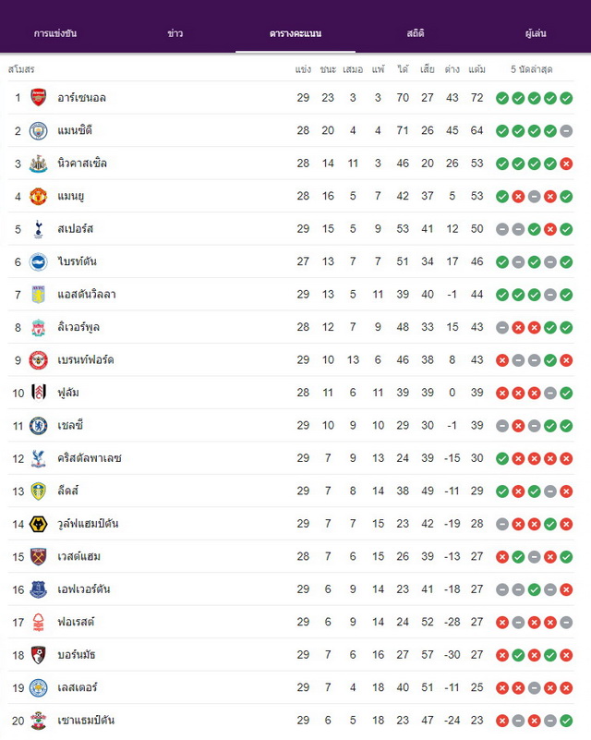Click the Liverpool club crest
Viewport: 591px width, 740px height.
coord(38,328)
